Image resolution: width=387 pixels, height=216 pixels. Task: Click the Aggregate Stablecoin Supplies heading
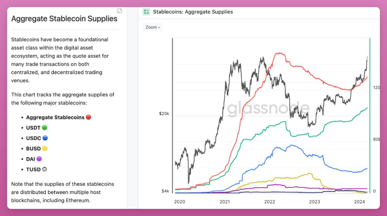(x=64, y=19)
